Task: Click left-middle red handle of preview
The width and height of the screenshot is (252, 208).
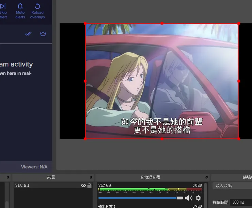Action: click(x=85, y=81)
